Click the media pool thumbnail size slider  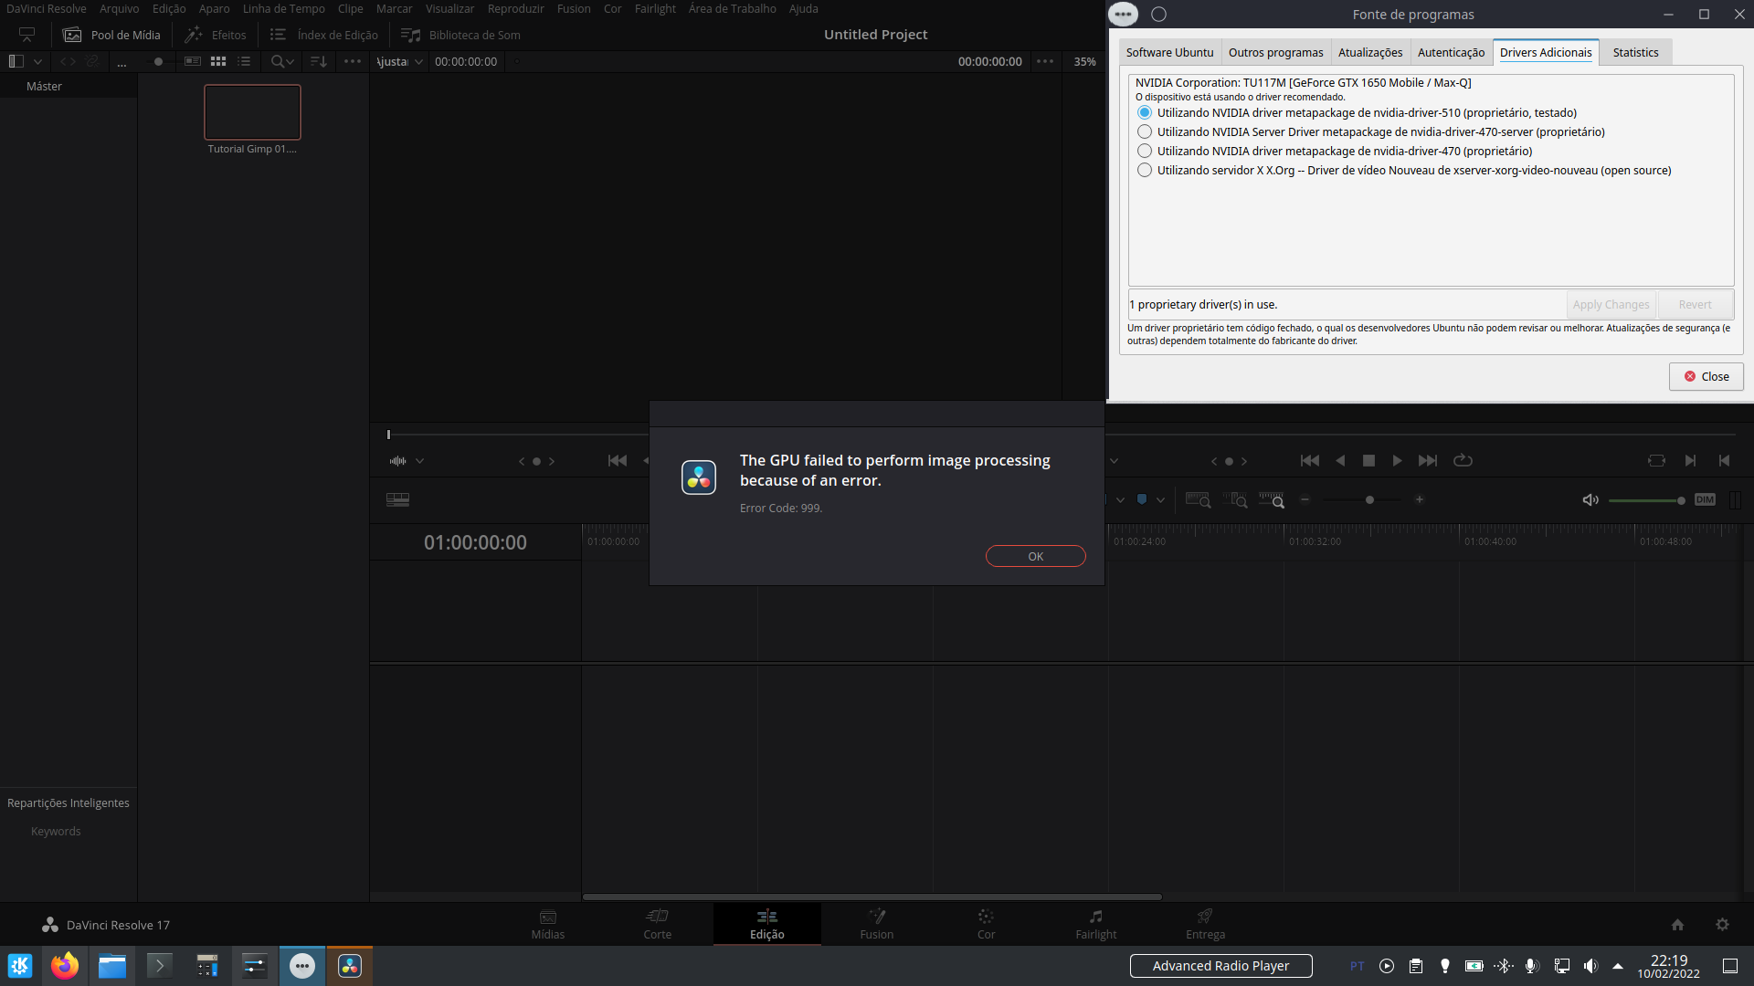tap(158, 61)
